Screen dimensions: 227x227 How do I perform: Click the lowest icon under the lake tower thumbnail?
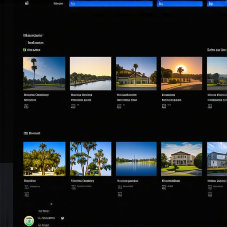tap(120, 194)
